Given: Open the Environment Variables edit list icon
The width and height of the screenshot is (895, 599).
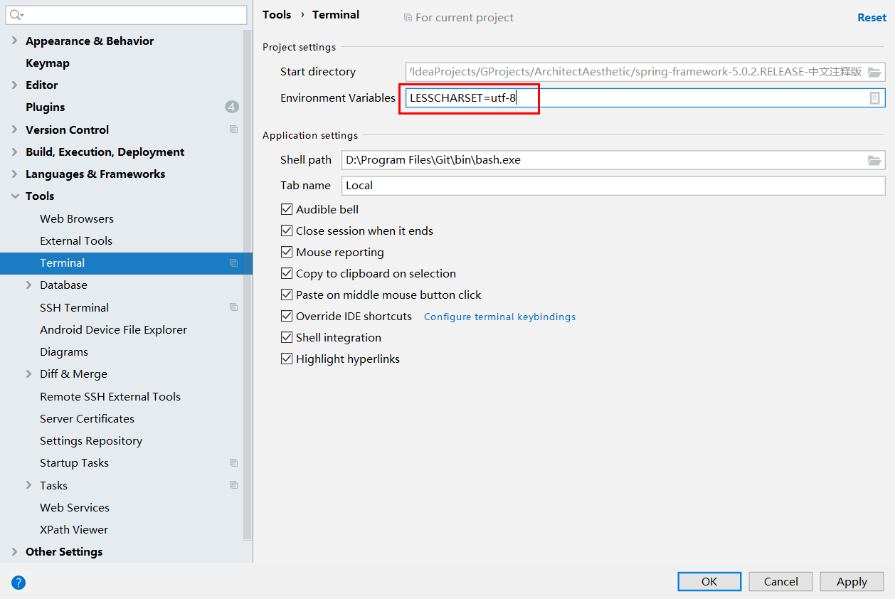Looking at the screenshot, I should 874,98.
